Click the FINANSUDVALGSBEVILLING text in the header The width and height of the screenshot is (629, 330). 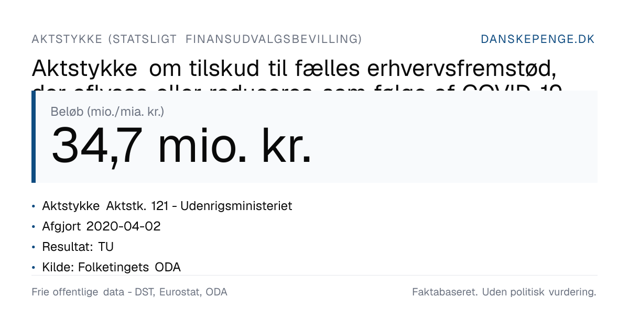(x=274, y=39)
